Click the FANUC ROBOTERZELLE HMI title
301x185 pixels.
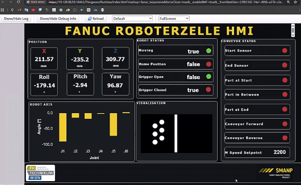tap(159, 31)
